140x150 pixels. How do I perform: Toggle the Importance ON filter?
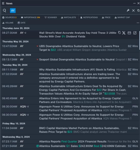[30, 17]
